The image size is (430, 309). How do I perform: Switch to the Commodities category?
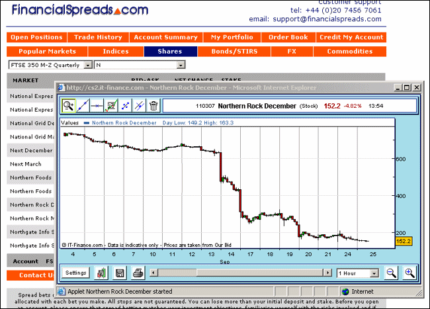click(x=350, y=52)
